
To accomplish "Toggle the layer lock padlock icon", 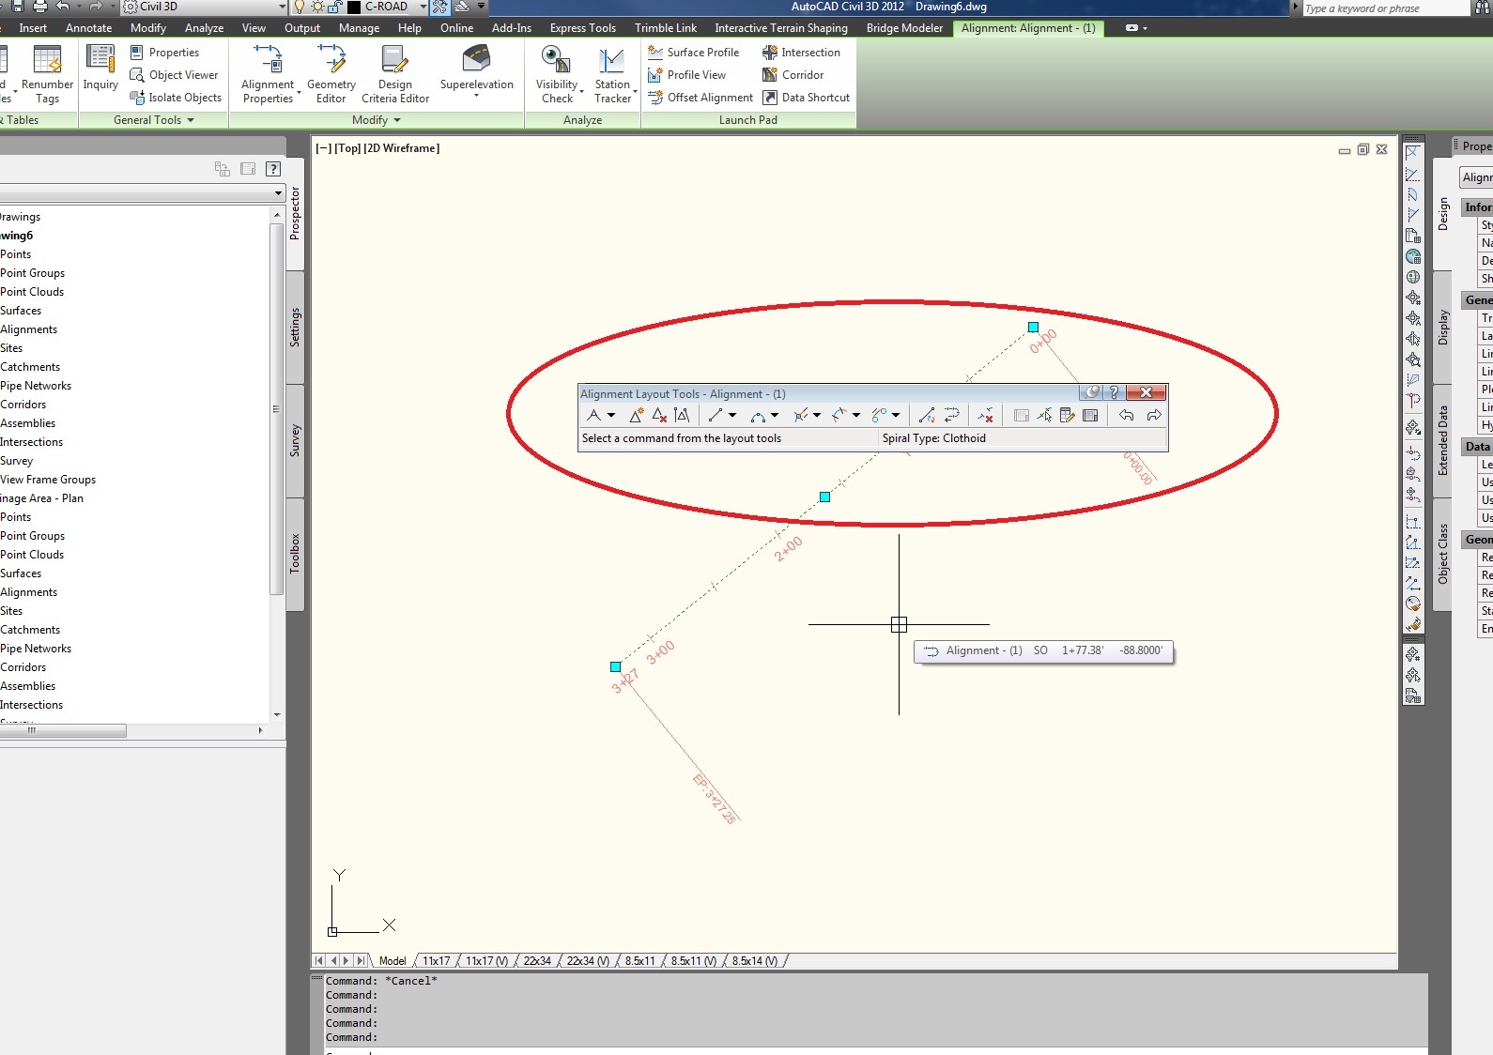I will 334,7.
